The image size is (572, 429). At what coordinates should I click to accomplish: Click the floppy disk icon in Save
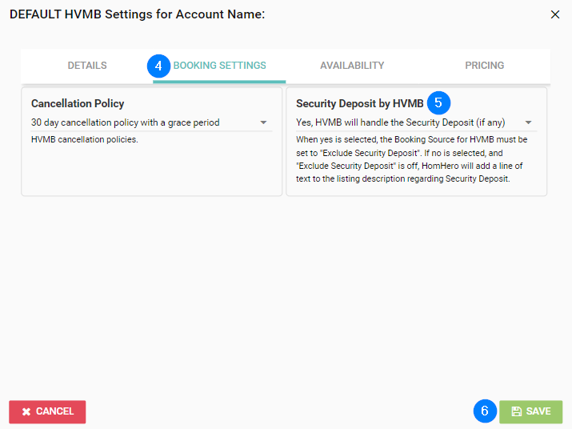click(x=516, y=411)
